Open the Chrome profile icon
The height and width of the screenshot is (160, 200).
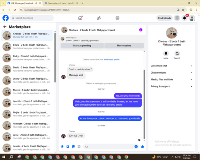tap(191, 10)
